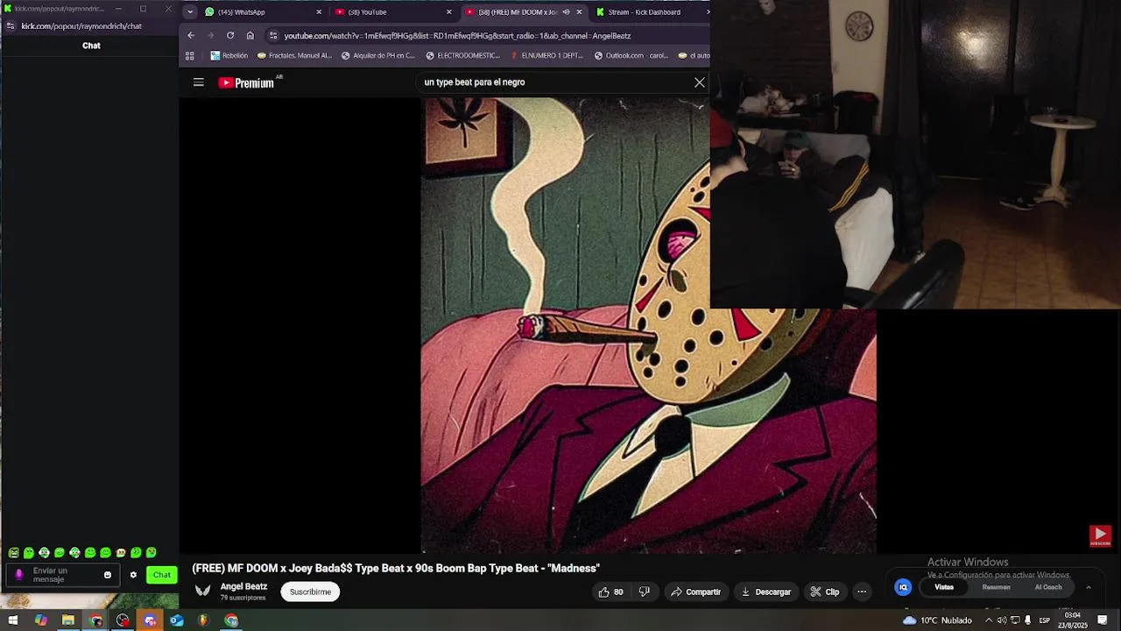
Task: Open the Chrome apps grid in bookmarks bar
Action: click(x=190, y=56)
